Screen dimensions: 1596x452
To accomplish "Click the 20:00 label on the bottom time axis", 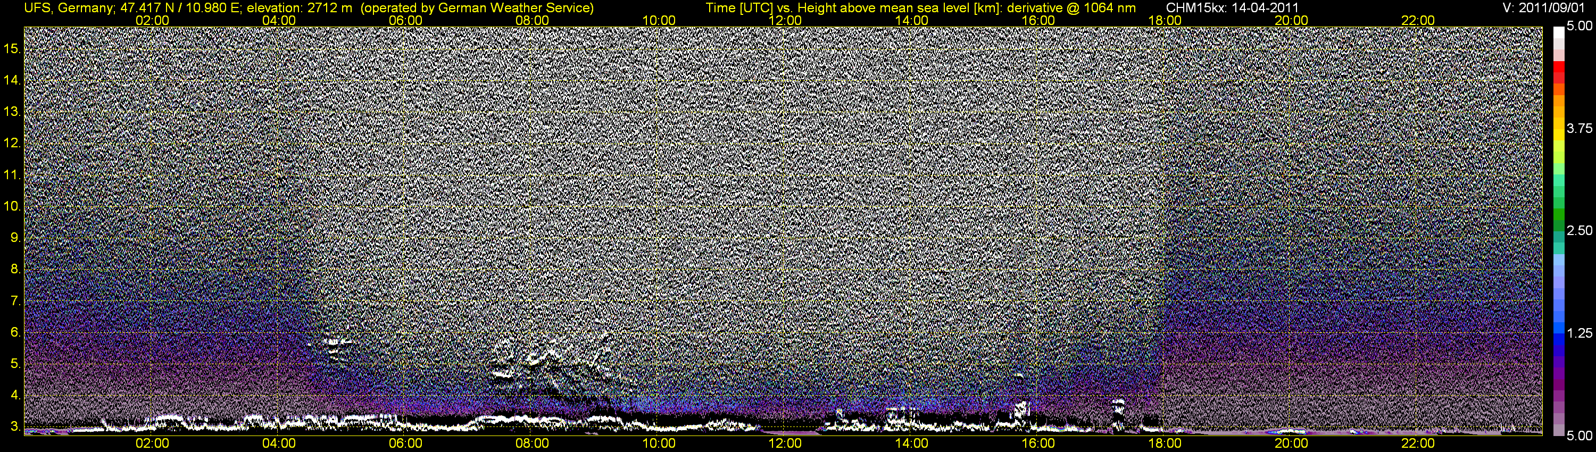I will (1291, 443).
